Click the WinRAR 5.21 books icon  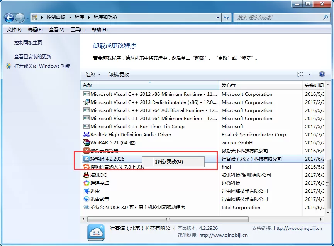86,142
